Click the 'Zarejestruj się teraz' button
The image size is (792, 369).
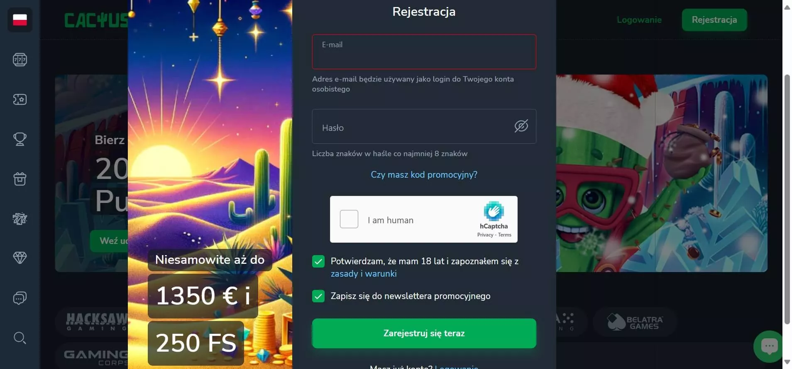(424, 333)
